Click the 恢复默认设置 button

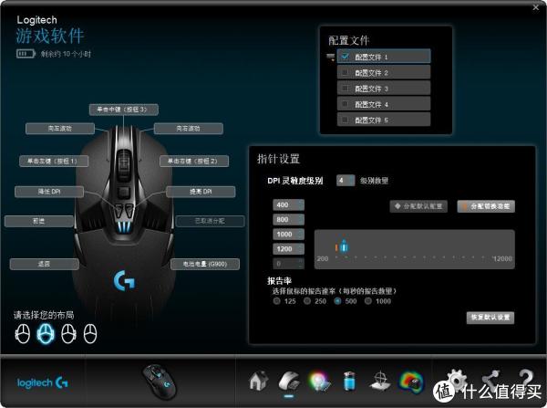[490, 318]
